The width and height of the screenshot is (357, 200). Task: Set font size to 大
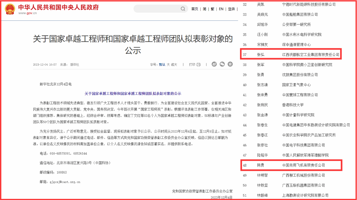click(168, 65)
